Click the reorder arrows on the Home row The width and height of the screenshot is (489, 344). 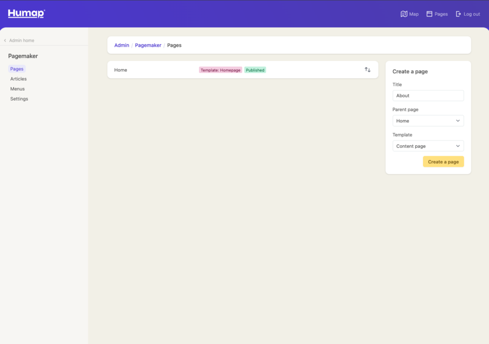367,70
